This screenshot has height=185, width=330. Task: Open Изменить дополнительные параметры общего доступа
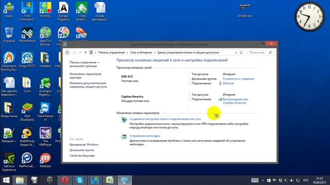[88, 85]
